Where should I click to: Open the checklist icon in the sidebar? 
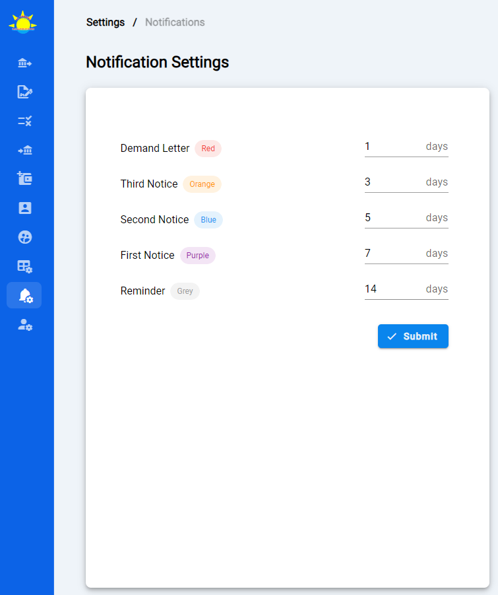[24, 121]
